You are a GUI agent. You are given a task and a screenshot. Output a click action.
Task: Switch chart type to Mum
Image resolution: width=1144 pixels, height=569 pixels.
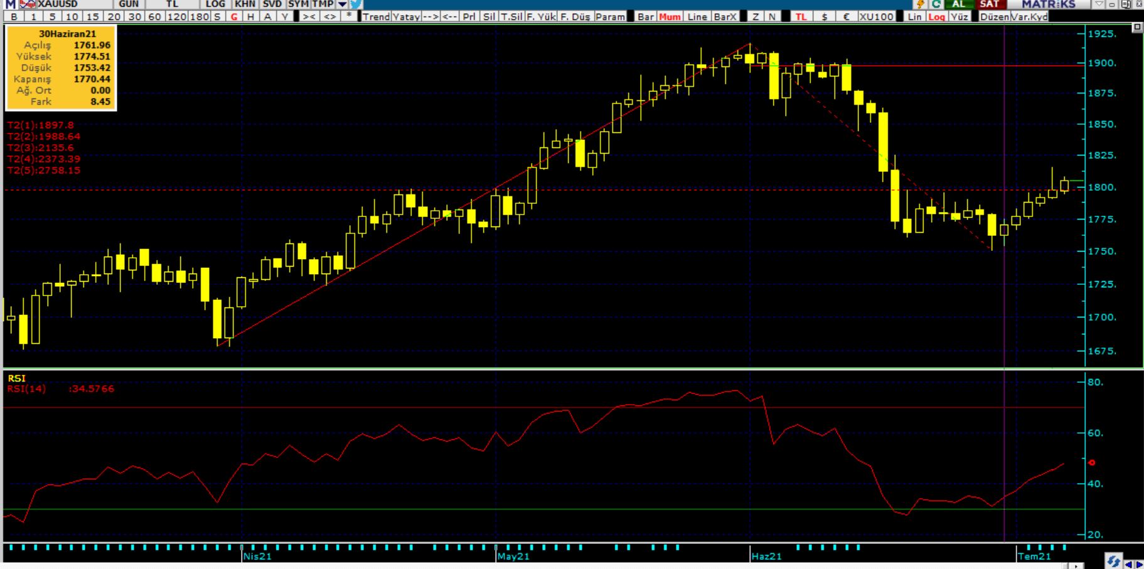[x=670, y=17]
